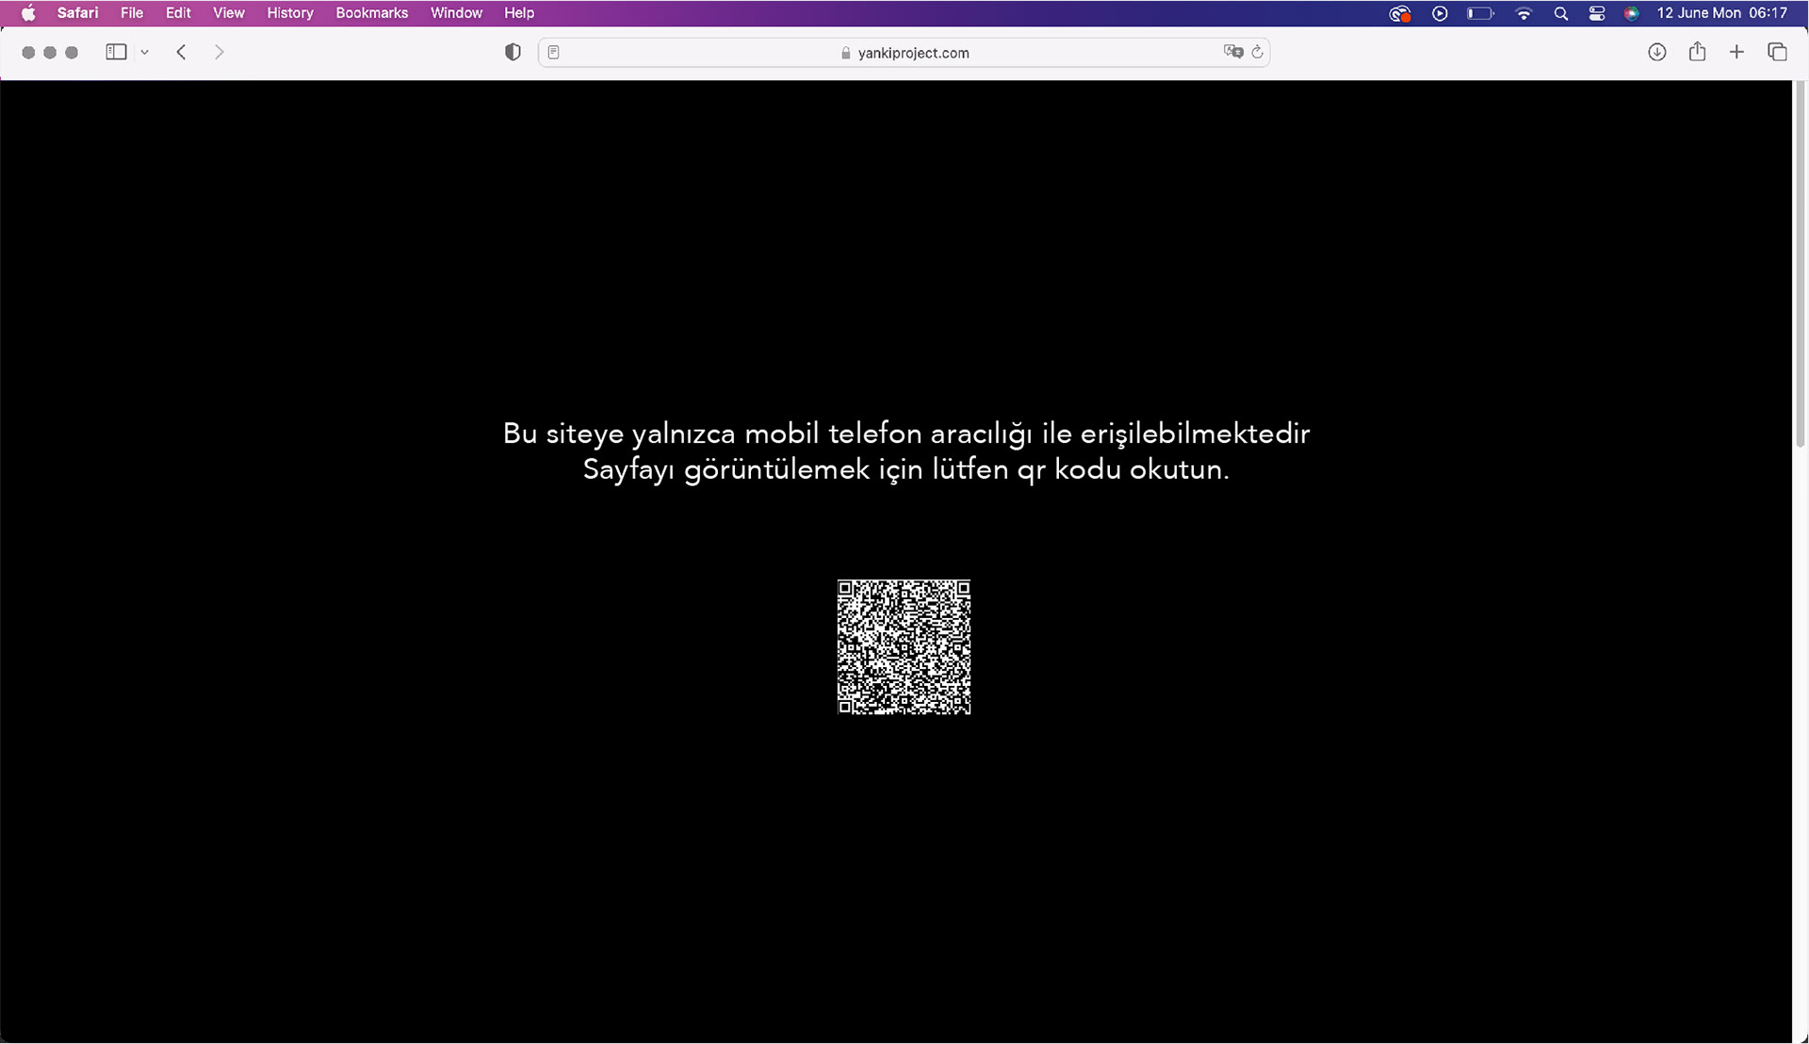1809x1044 pixels.
Task: Go back to the previous page
Action: pyautogui.click(x=182, y=53)
